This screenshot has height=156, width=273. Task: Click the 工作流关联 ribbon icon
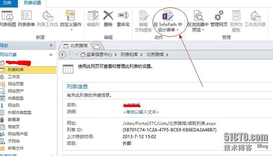pyautogui.click(x=255, y=16)
